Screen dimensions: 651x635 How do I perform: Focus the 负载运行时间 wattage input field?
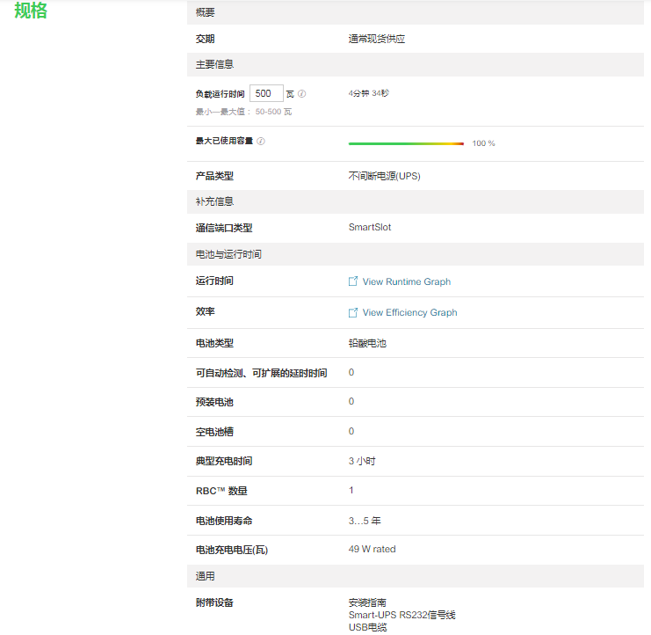coord(266,93)
